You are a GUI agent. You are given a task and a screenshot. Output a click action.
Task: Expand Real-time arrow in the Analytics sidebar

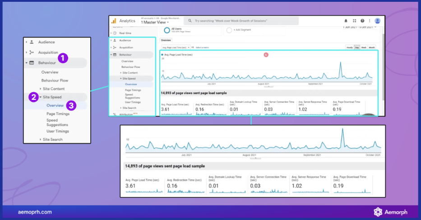coord(111,33)
